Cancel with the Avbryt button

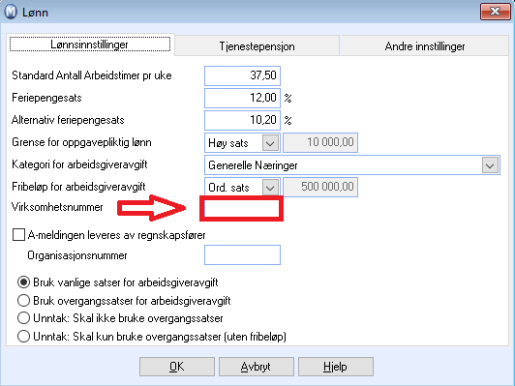(257, 367)
